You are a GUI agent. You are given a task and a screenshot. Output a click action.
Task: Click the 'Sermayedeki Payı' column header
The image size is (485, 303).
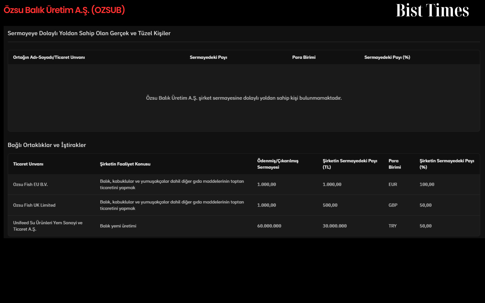coord(208,57)
